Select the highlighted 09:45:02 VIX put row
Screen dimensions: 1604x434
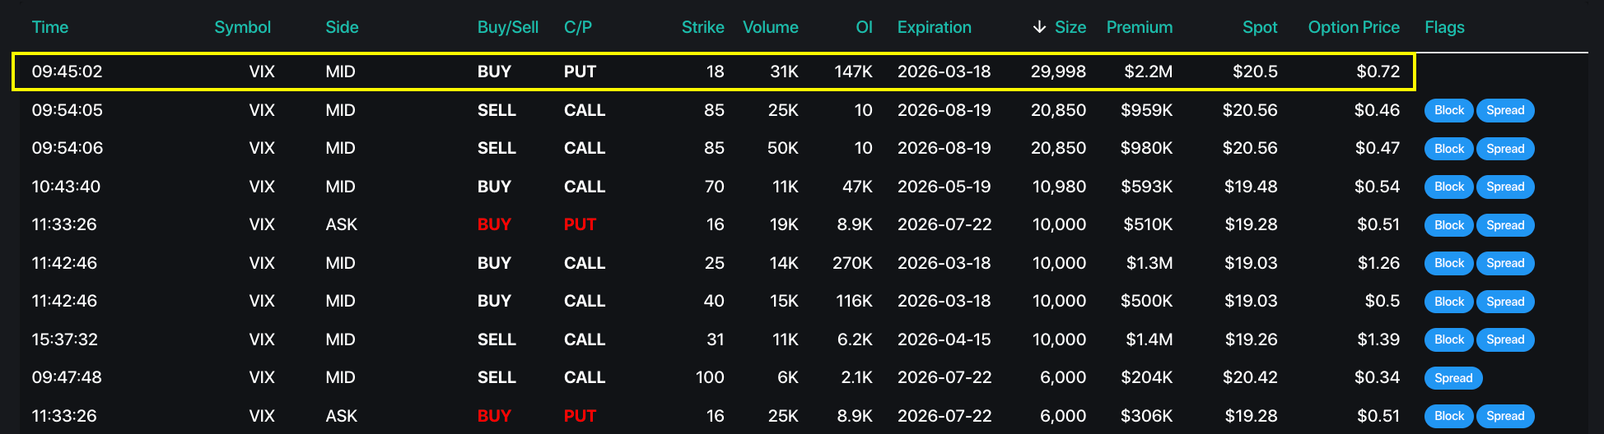click(x=714, y=72)
